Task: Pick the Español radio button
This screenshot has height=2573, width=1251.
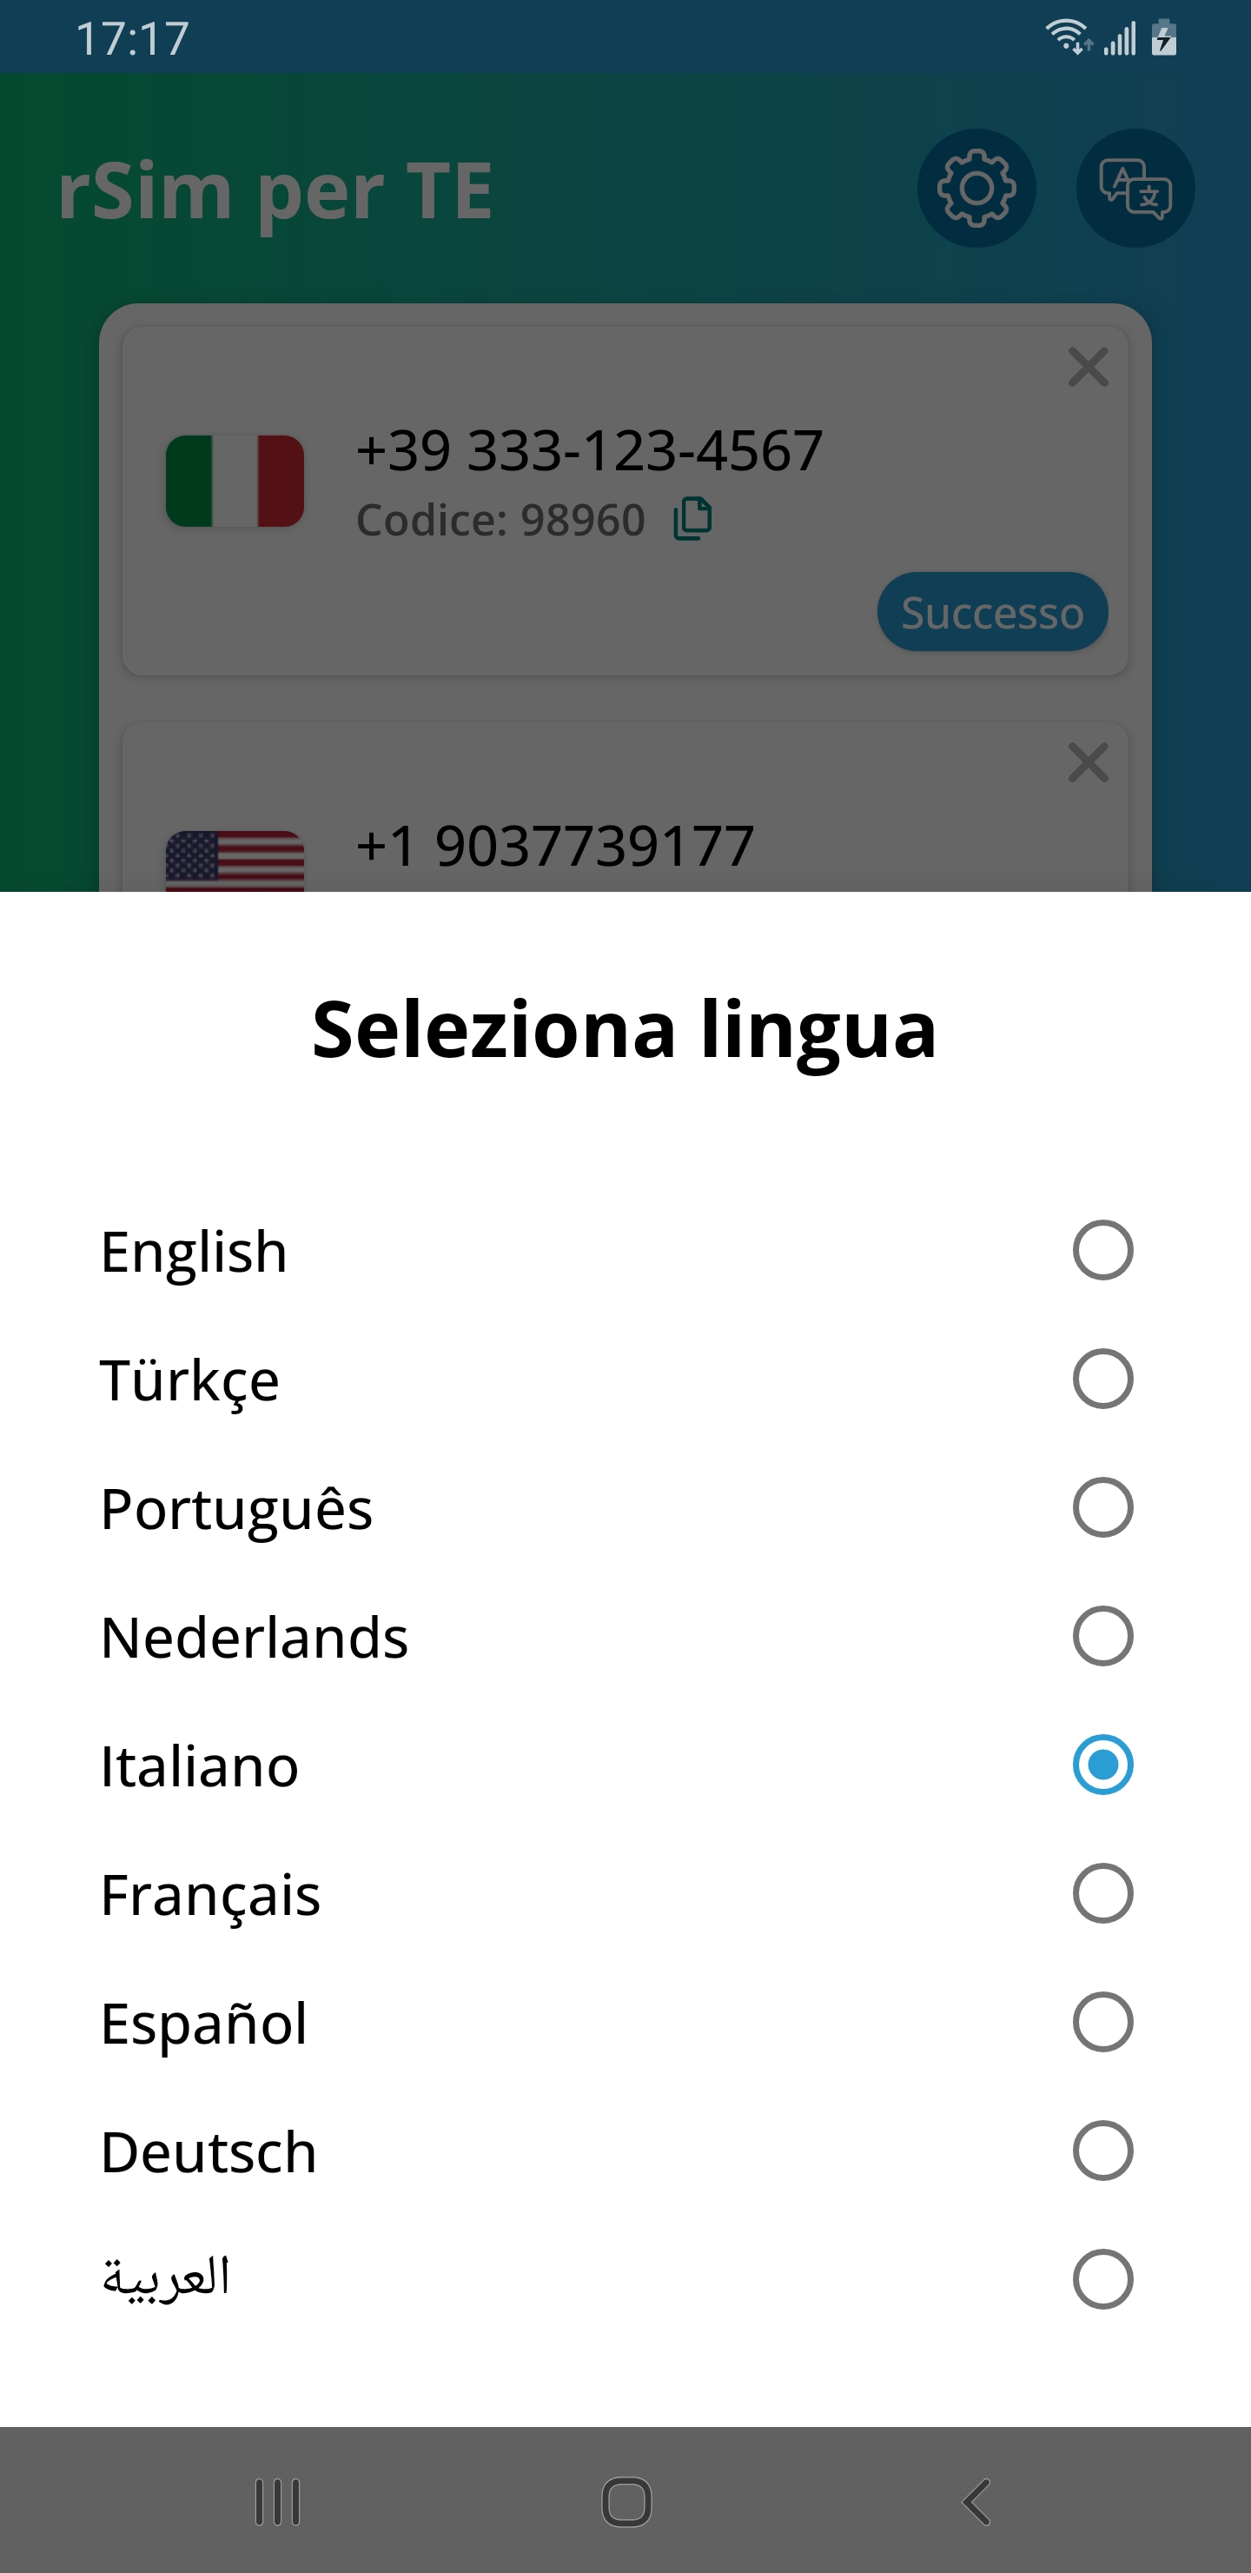Action: (x=1102, y=2023)
